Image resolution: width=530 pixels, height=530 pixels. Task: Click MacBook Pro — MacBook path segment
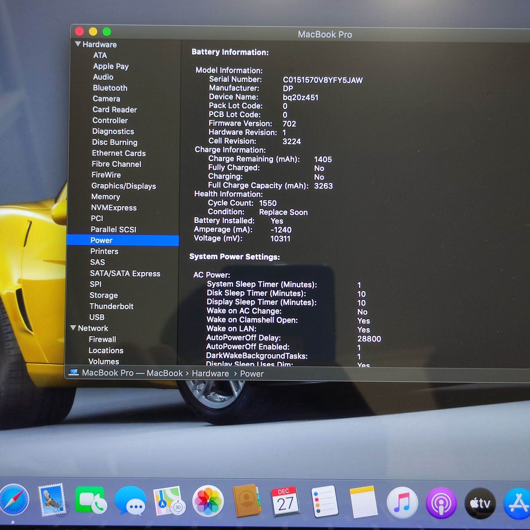pyautogui.click(x=132, y=373)
